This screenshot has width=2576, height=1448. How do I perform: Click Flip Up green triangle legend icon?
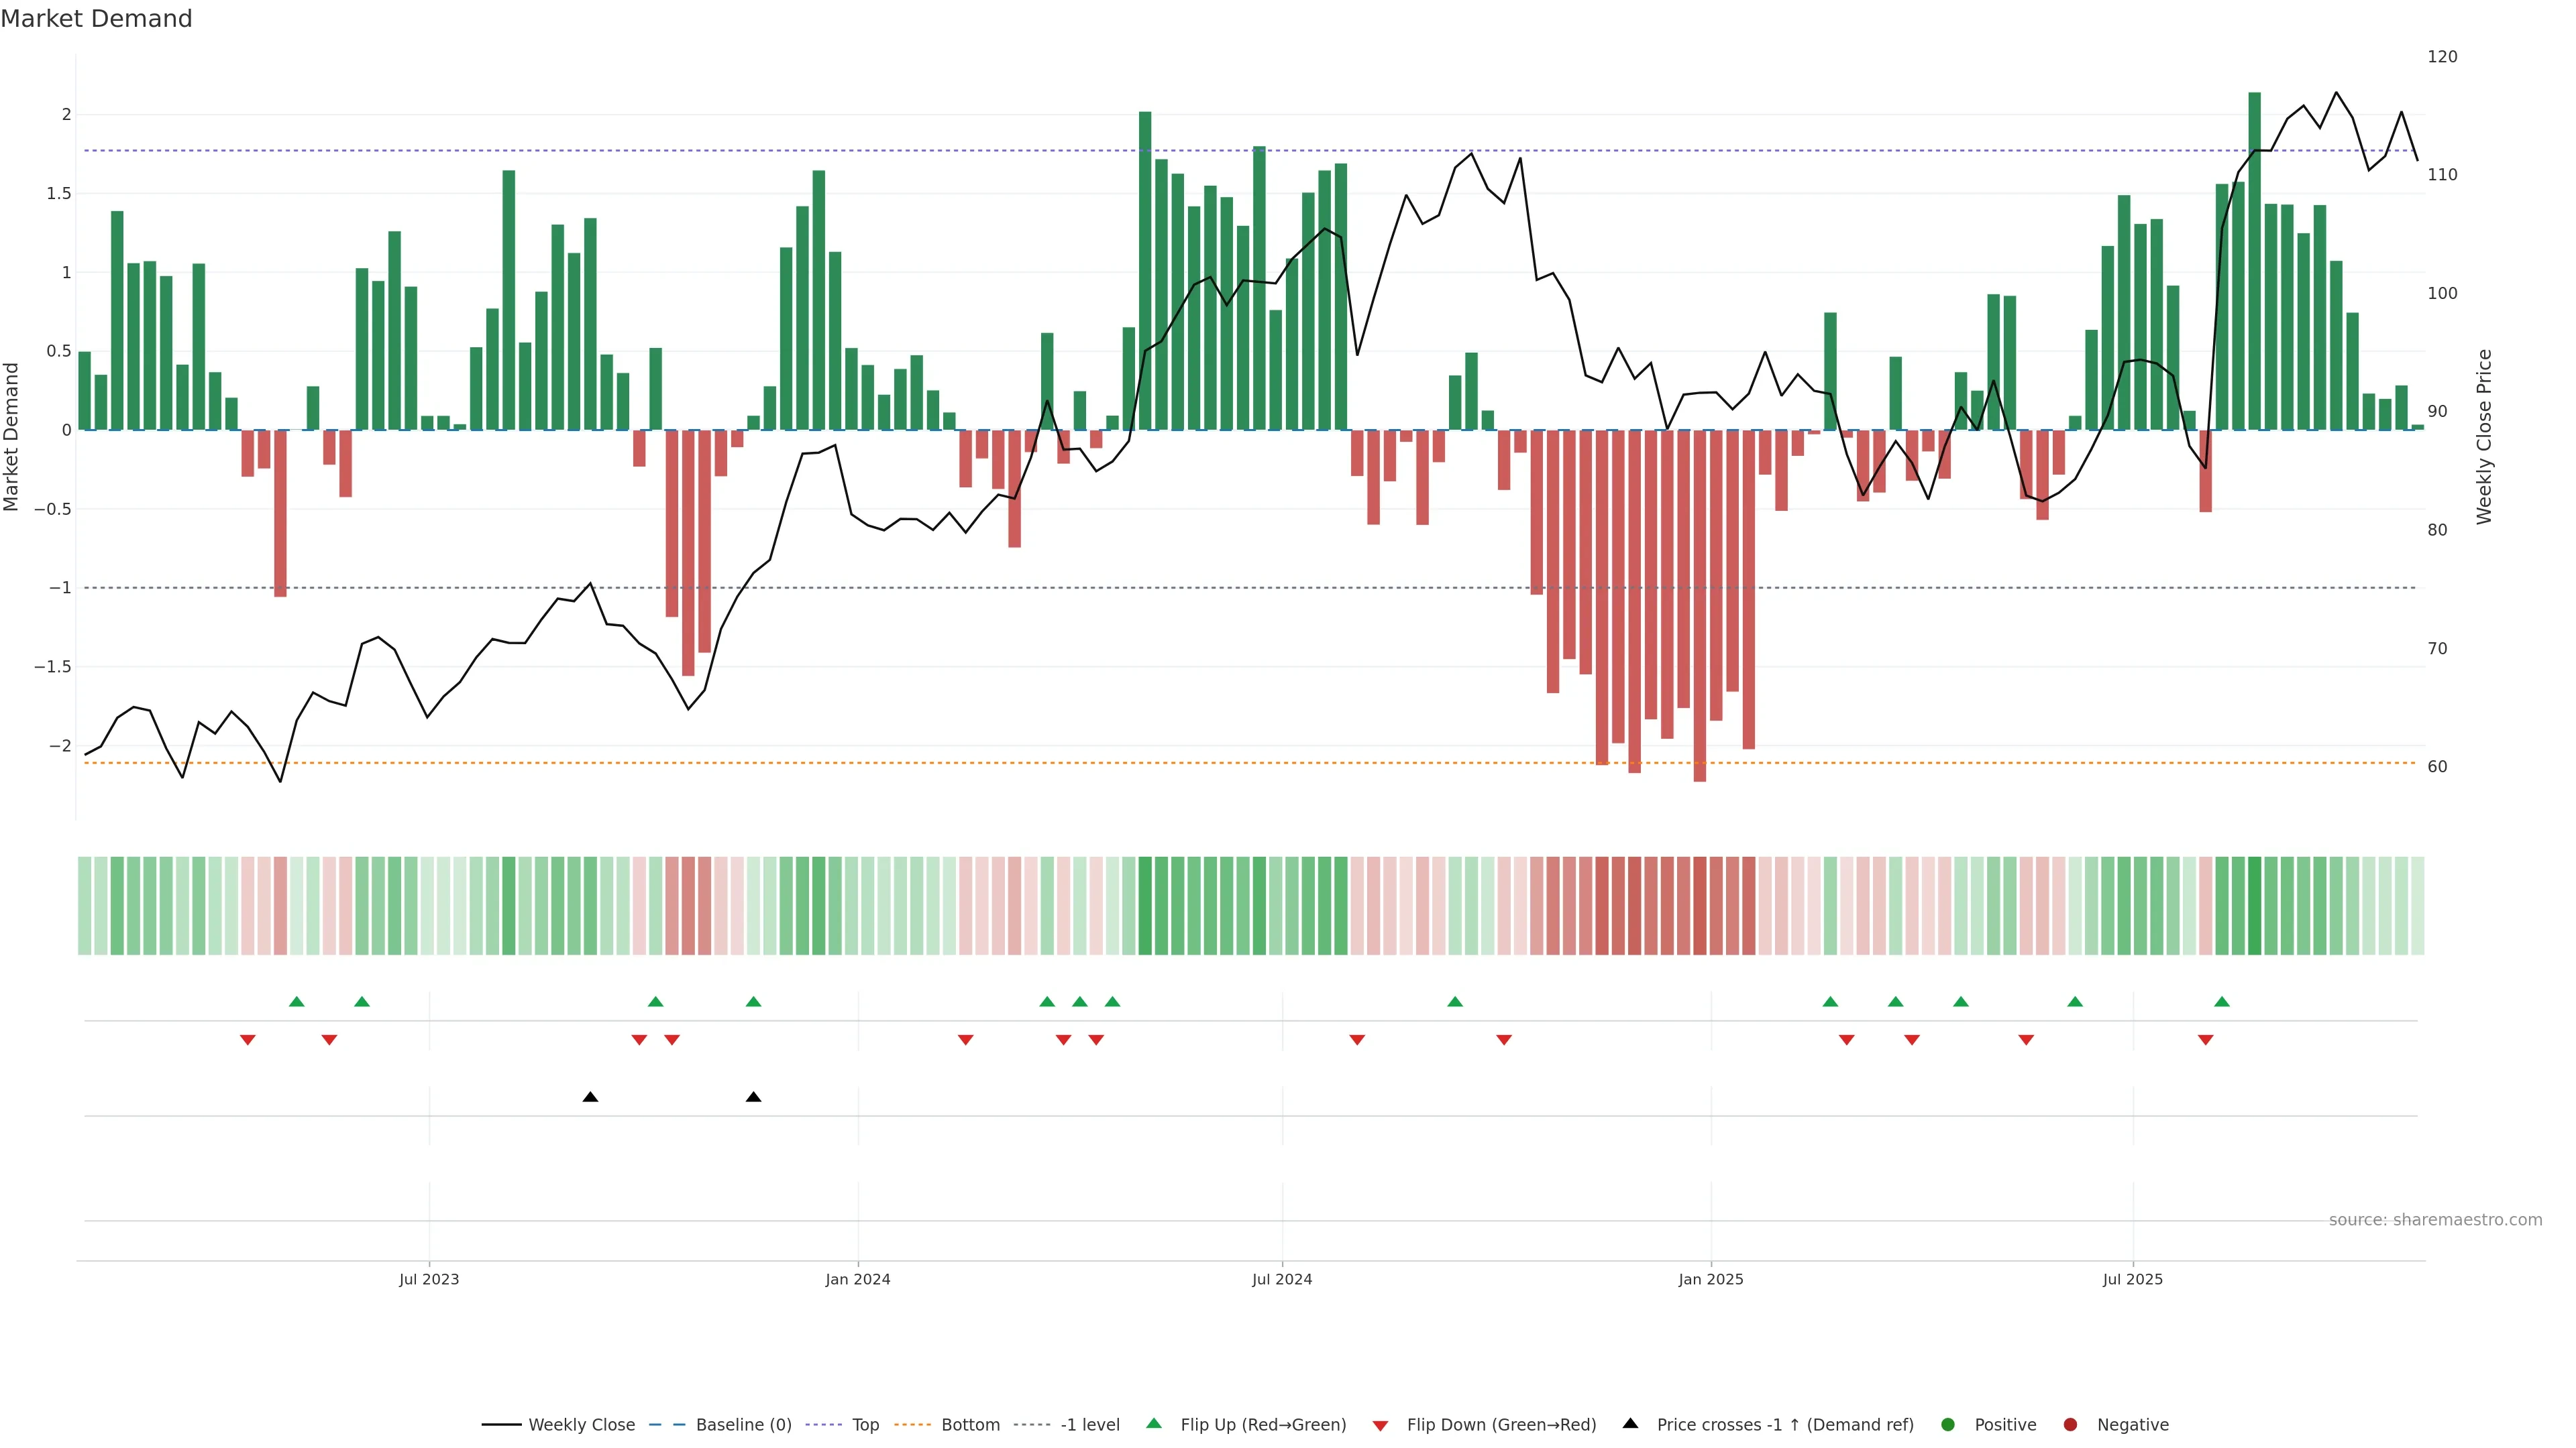point(1154,1424)
